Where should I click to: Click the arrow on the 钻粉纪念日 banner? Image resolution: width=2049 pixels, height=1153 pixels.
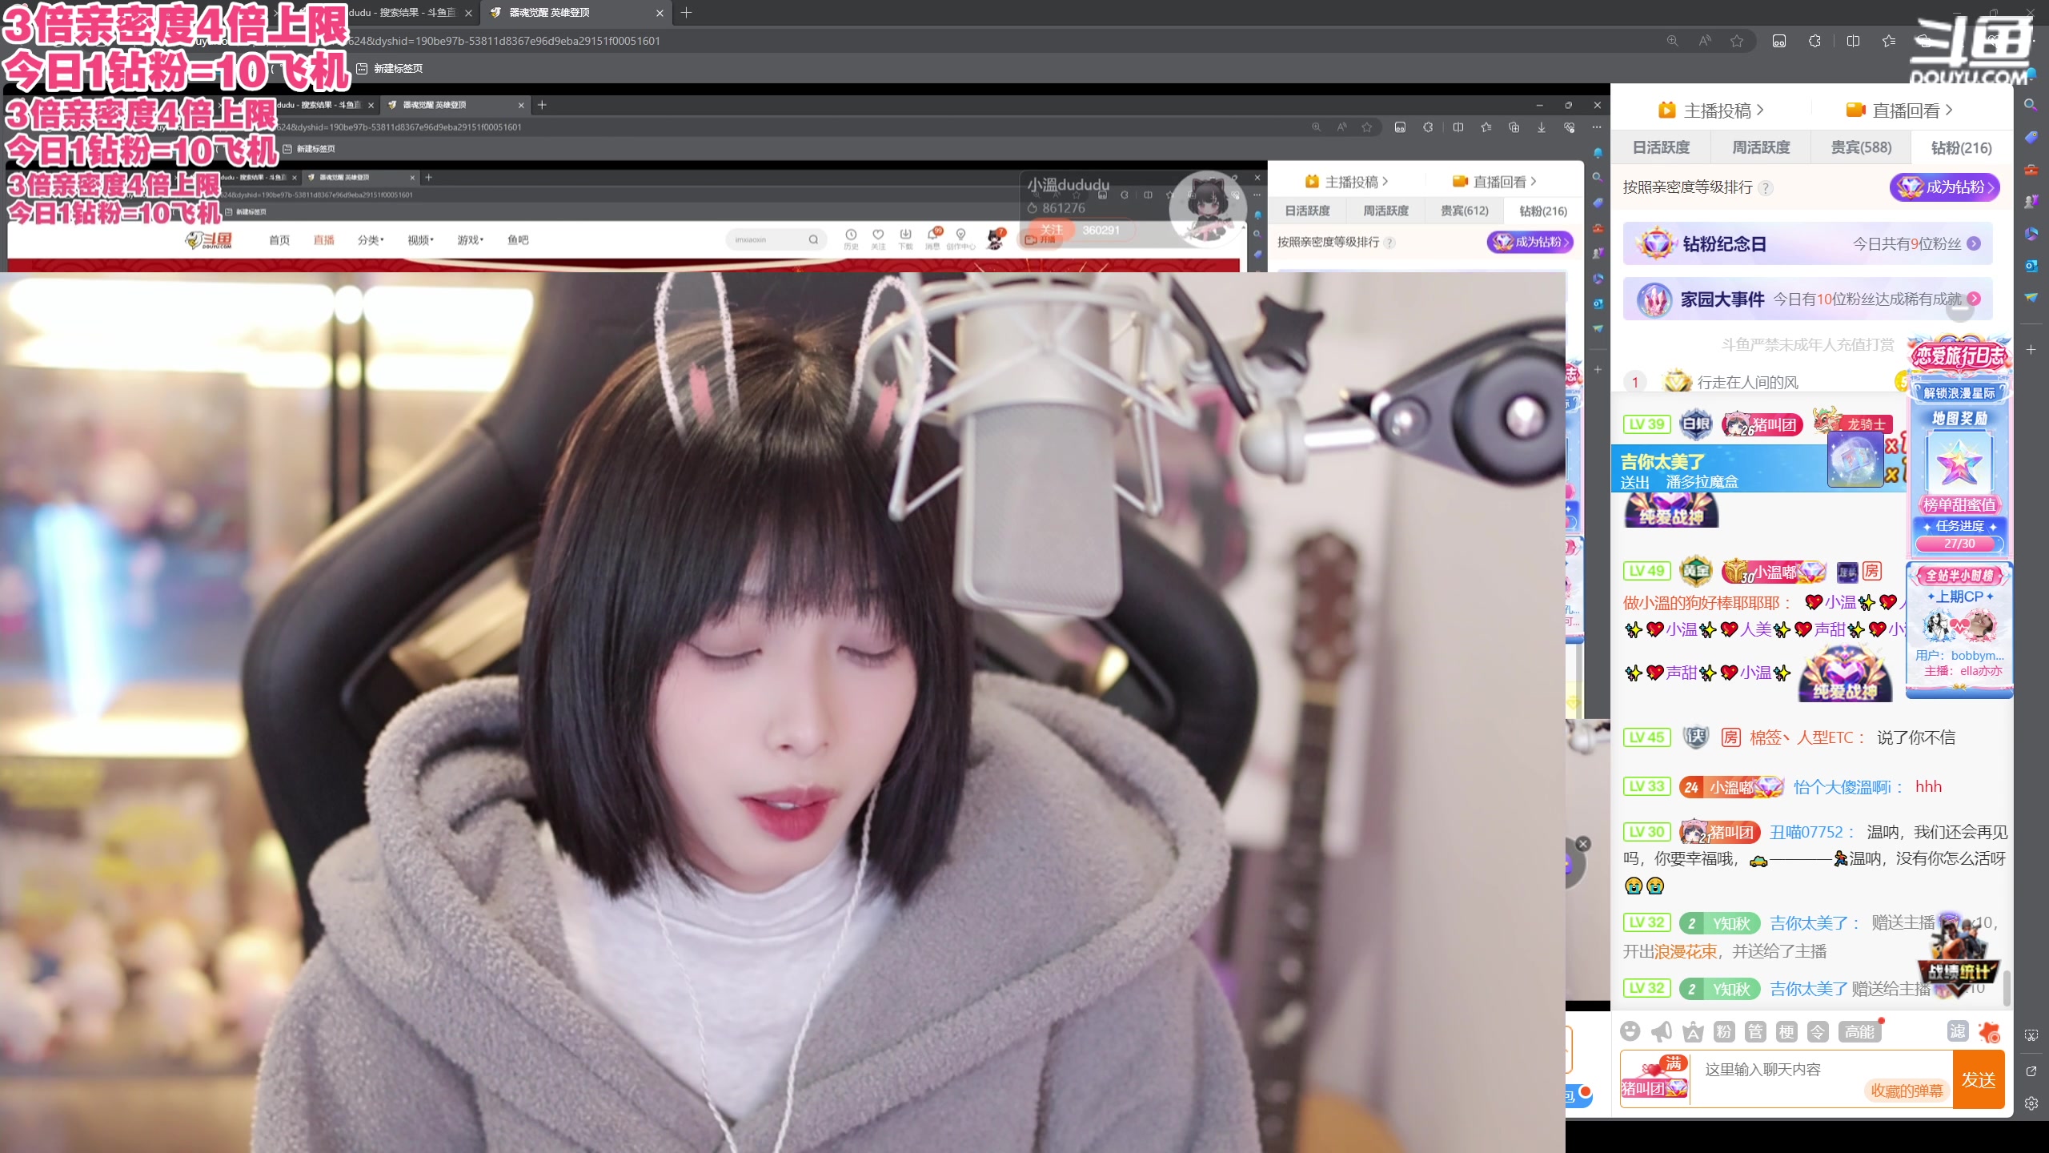pos(1974,243)
